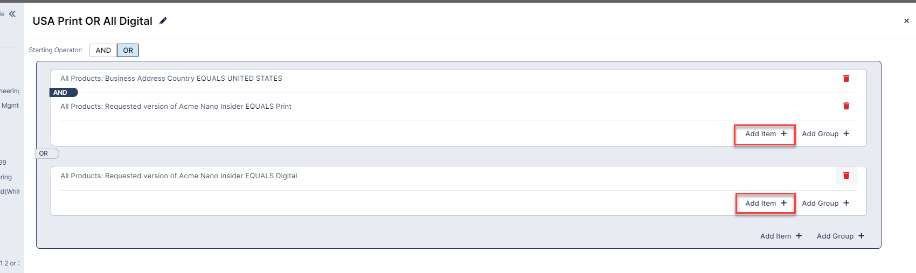Add Group inside the Digital group
The width and height of the screenshot is (916, 273).
tap(825, 204)
